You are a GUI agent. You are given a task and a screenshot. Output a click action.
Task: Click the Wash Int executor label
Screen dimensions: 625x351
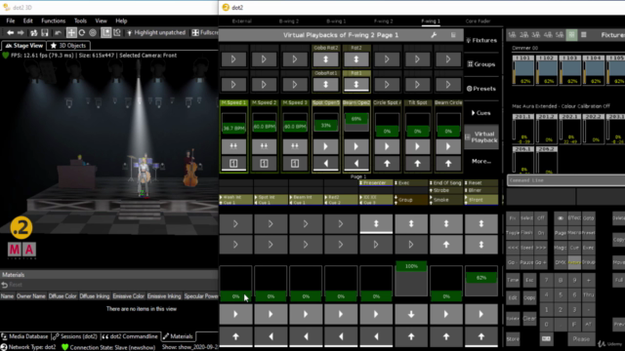[x=236, y=199]
